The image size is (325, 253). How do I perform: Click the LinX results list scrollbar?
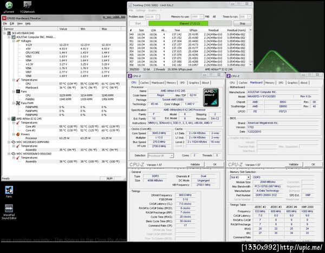coord(250,48)
